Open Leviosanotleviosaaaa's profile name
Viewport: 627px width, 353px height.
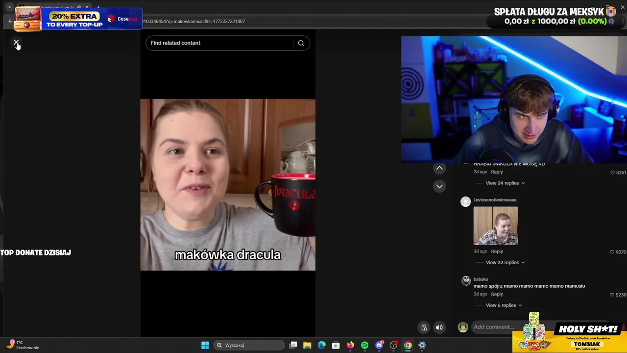coord(495,200)
